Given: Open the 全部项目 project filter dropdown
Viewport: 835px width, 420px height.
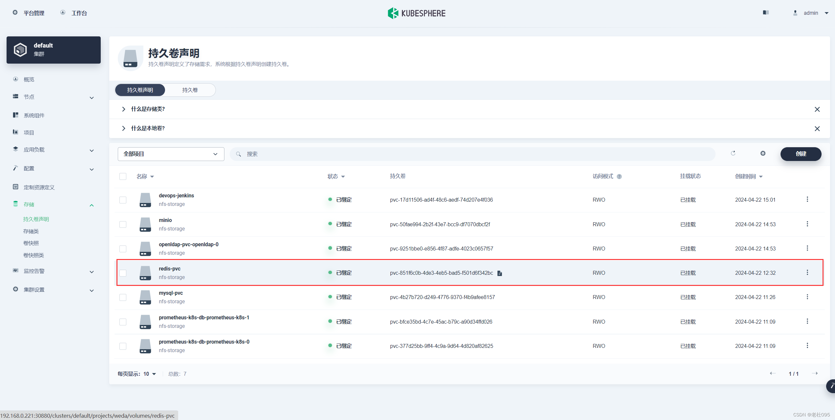Looking at the screenshot, I should pyautogui.click(x=171, y=154).
